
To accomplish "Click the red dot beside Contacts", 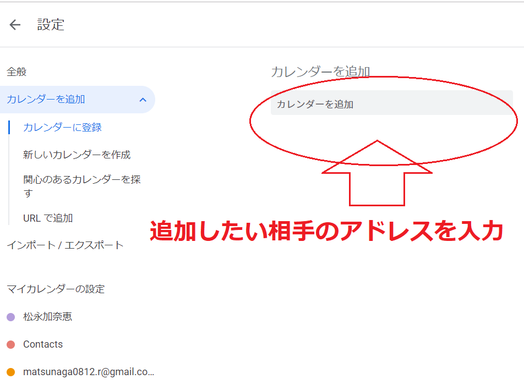I will 10,344.
